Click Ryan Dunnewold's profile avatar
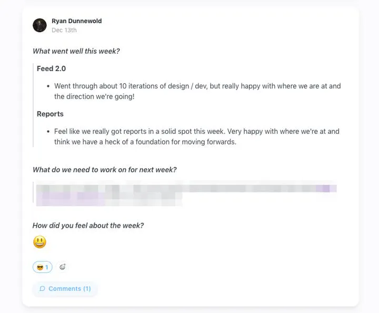 pyautogui.click(x=39, y=25)
